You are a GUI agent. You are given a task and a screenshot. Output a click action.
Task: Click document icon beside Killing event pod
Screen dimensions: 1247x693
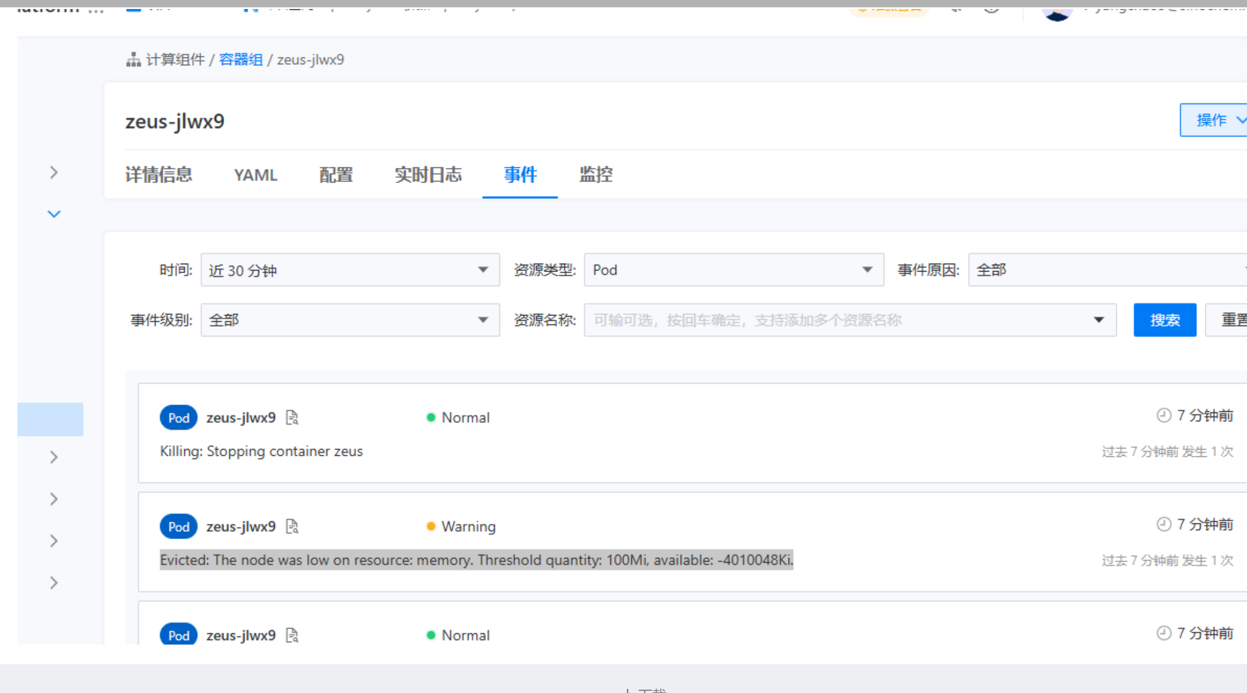coord(292,417)
